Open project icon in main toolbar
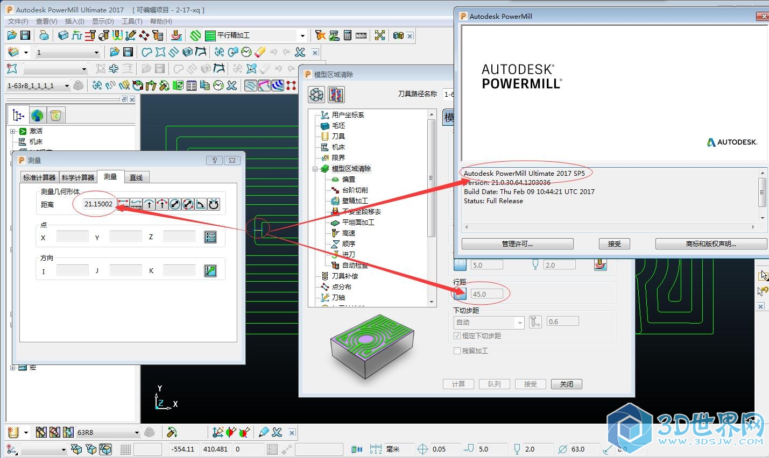Image resolution: width=769 pixels, height=458 pixels. coord(12,35)
